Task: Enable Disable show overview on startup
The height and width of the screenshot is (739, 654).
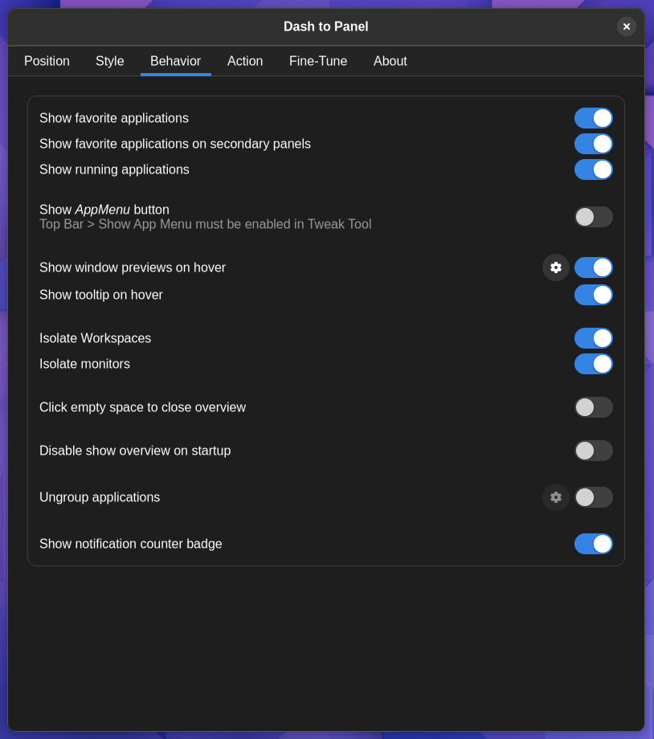Action: click(x=593, y=451)
